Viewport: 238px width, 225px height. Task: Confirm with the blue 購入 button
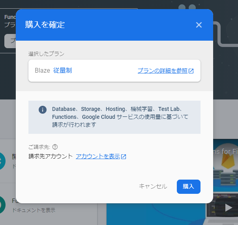(x=188, y=186)
